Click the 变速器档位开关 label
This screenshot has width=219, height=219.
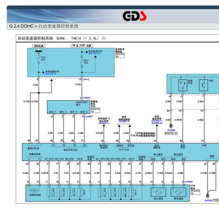[94, 104]
